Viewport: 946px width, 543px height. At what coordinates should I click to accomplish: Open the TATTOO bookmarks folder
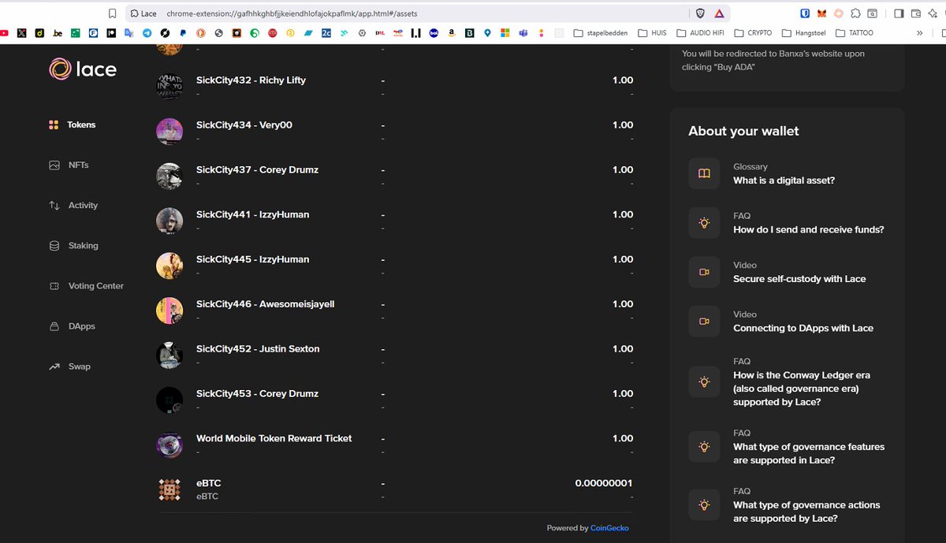click(855, 33)
